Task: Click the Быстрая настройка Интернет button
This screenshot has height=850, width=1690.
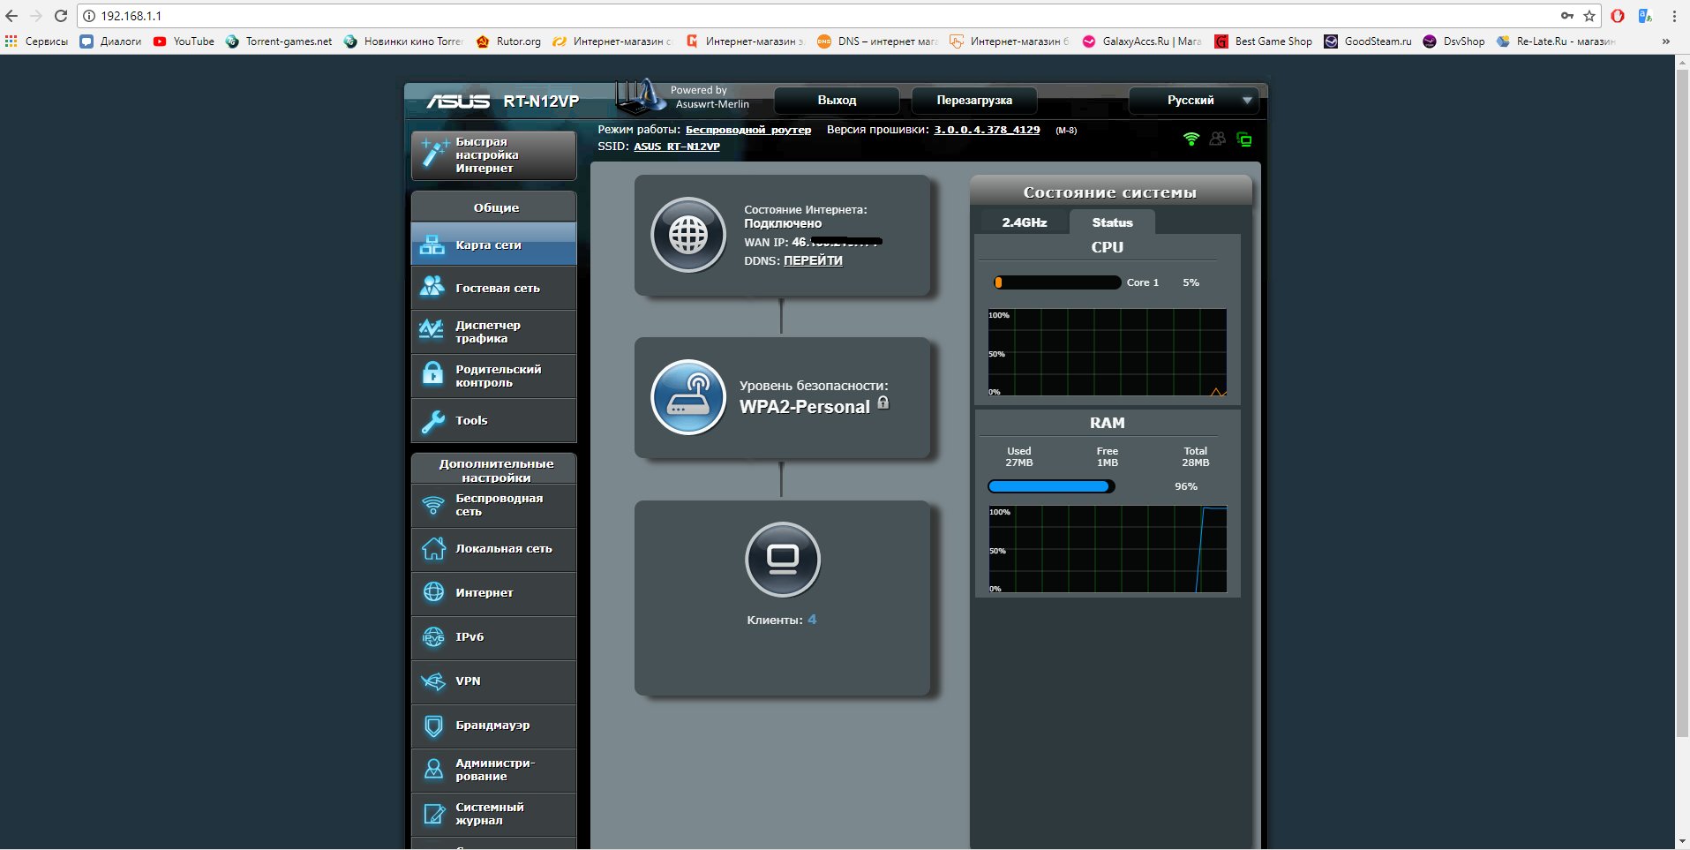Action: click(x=494, y=155)
